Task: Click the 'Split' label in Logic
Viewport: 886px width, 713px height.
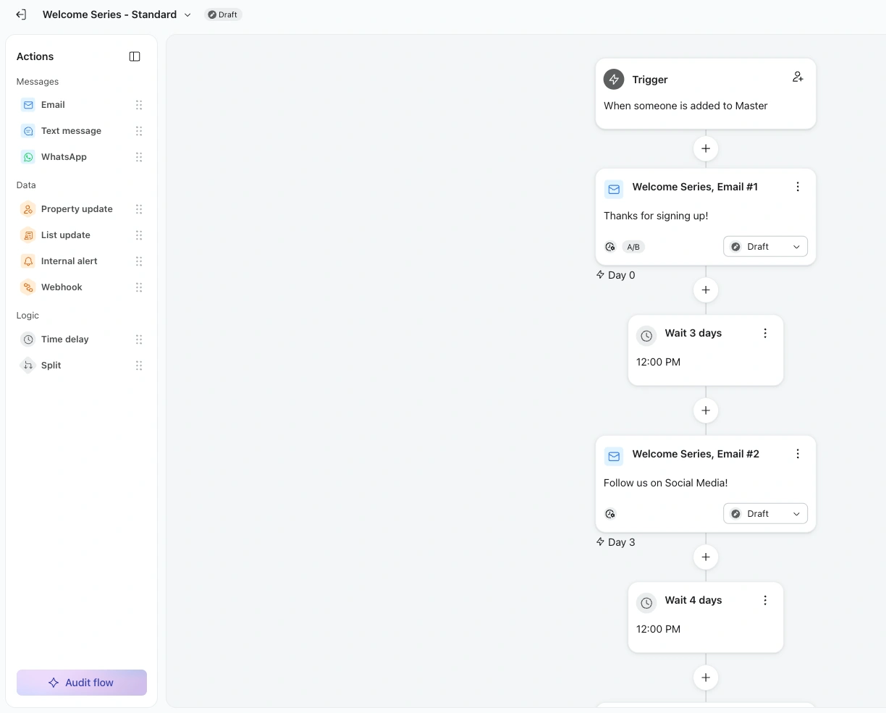Action: coord(51,366)
